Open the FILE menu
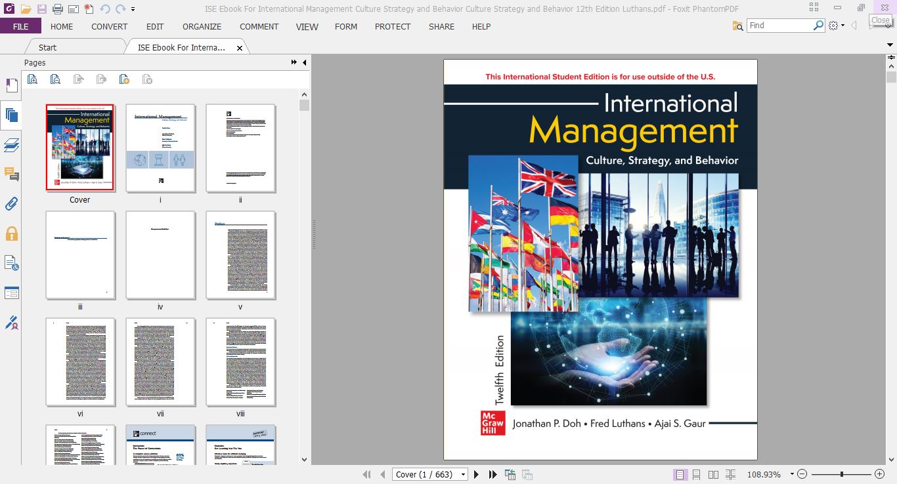This screenshot has width=897, height=484. pos(20,26)
